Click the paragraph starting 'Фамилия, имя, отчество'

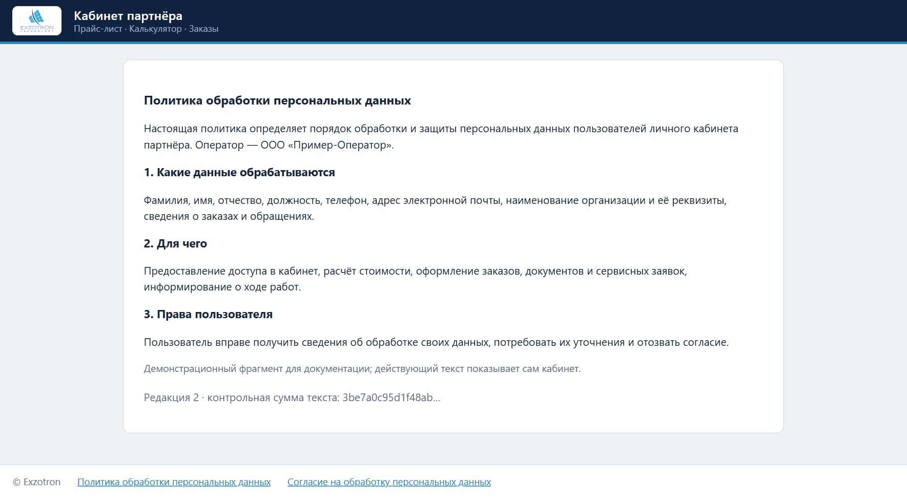point(435,208)
